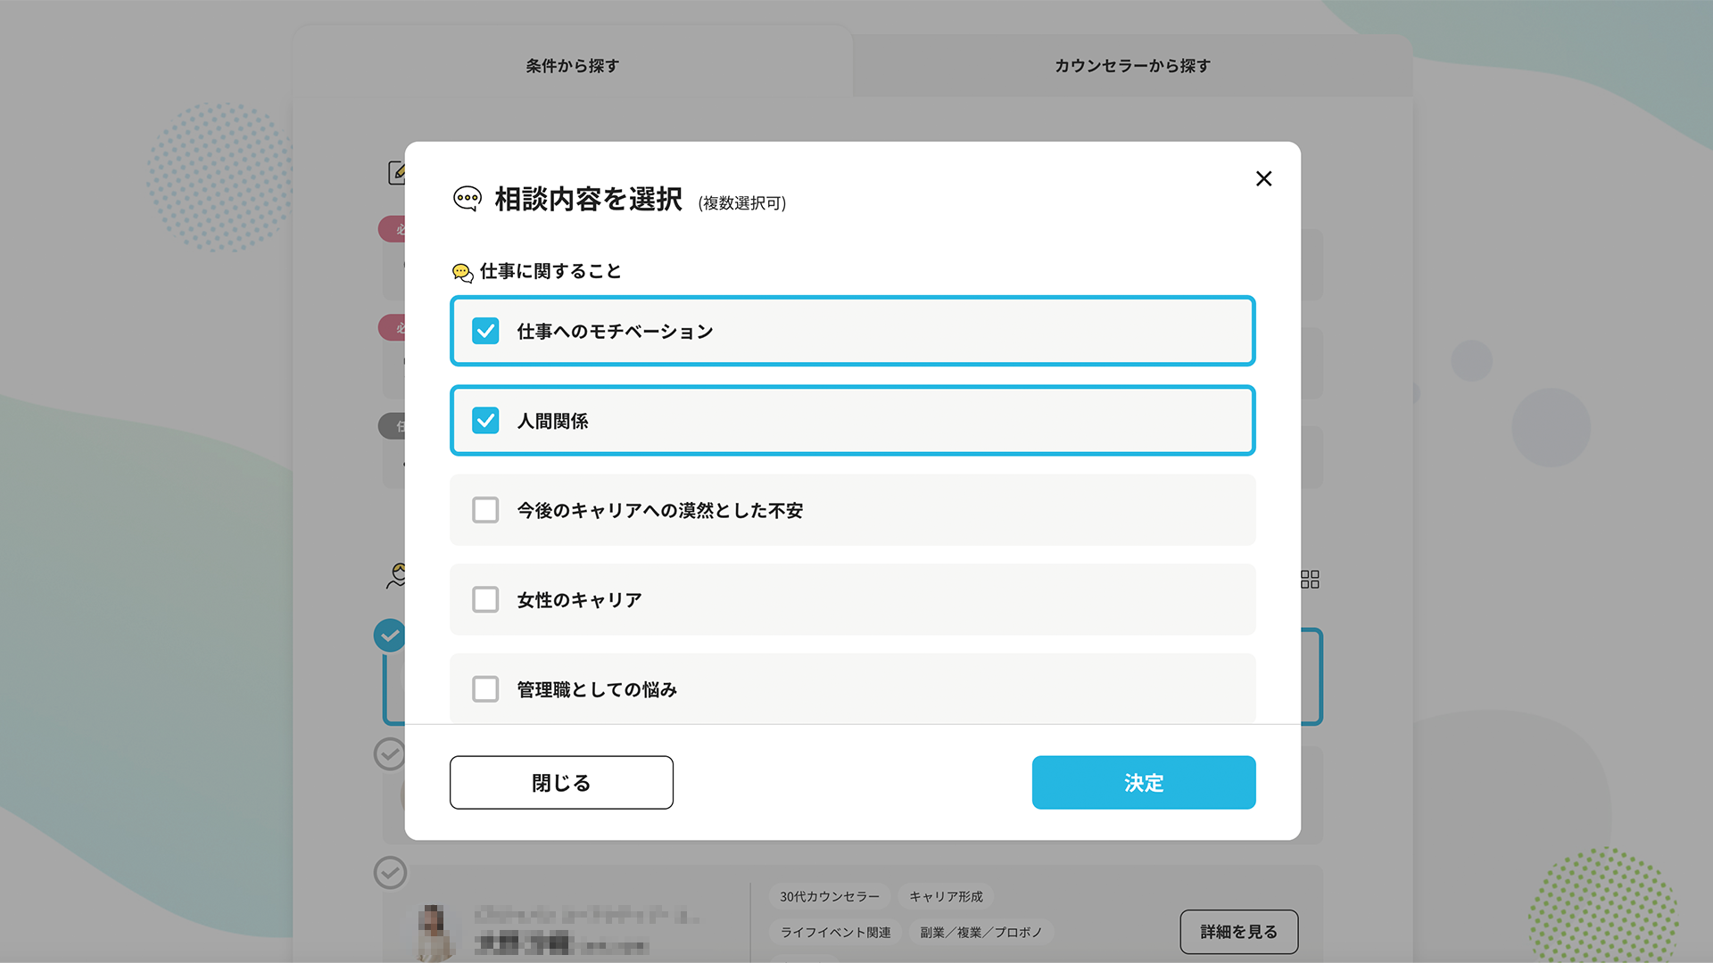1713x963 pixels.
Task: Click the counselor person icon left of dialog
Action: pos(396,576)
